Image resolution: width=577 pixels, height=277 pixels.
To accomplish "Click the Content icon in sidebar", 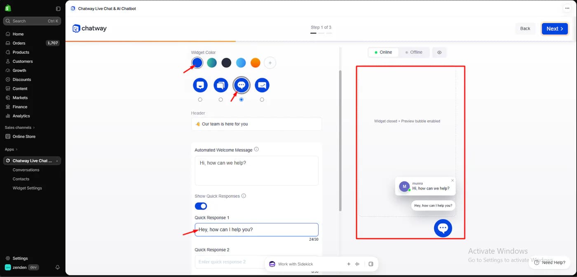I will 8,89.
